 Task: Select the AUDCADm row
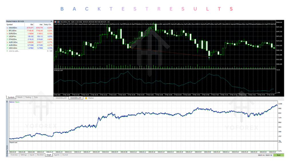click(29, 42)
